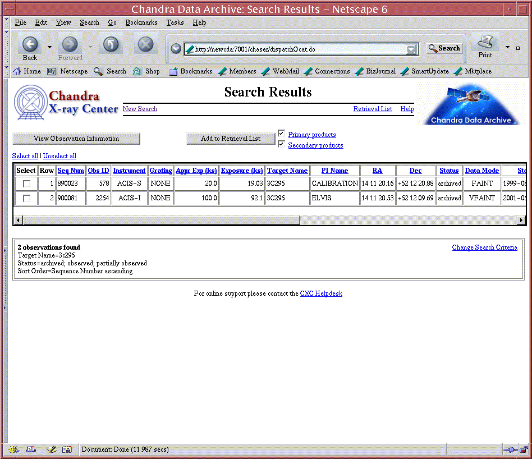The width and height of the screenshot is (532, 459).
Task: Open the Back button history dropdown arrow
Action: (x=49, y=47)
